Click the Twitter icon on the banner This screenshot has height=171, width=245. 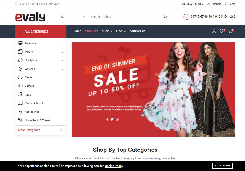coord(112,119)
